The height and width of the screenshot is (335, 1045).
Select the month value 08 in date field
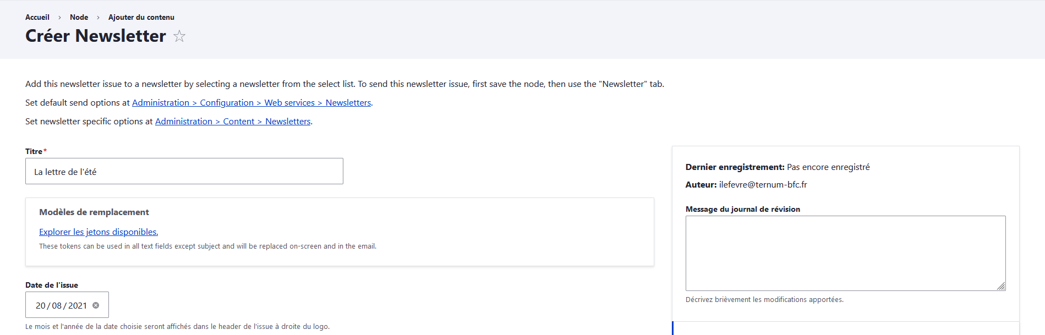click(57, 306)
